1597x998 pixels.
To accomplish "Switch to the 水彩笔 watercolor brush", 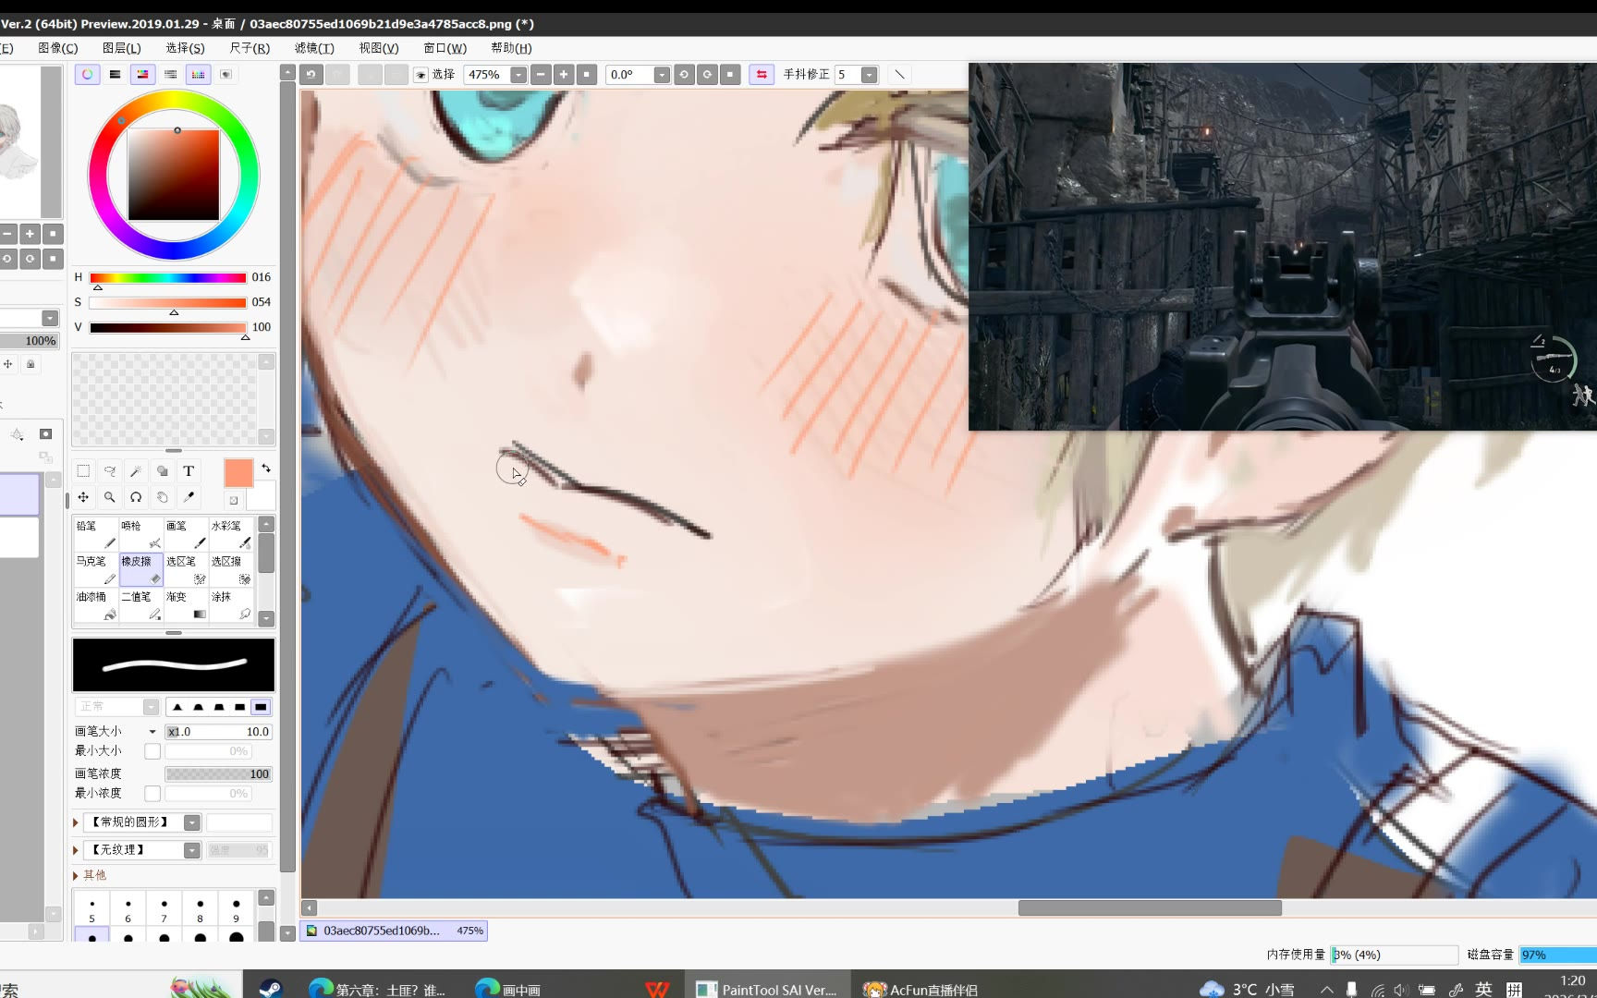I will pyautogui.click(x=231, y=534).
